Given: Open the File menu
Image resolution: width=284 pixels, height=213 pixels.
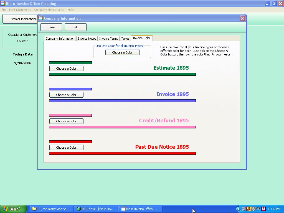Looking at the screenshot, I should 4,10.
